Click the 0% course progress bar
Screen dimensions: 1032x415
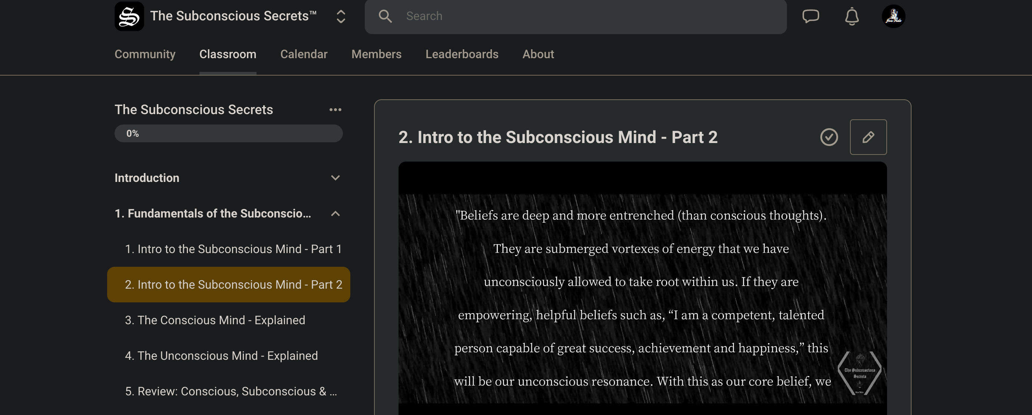click(x=228, y=133)
